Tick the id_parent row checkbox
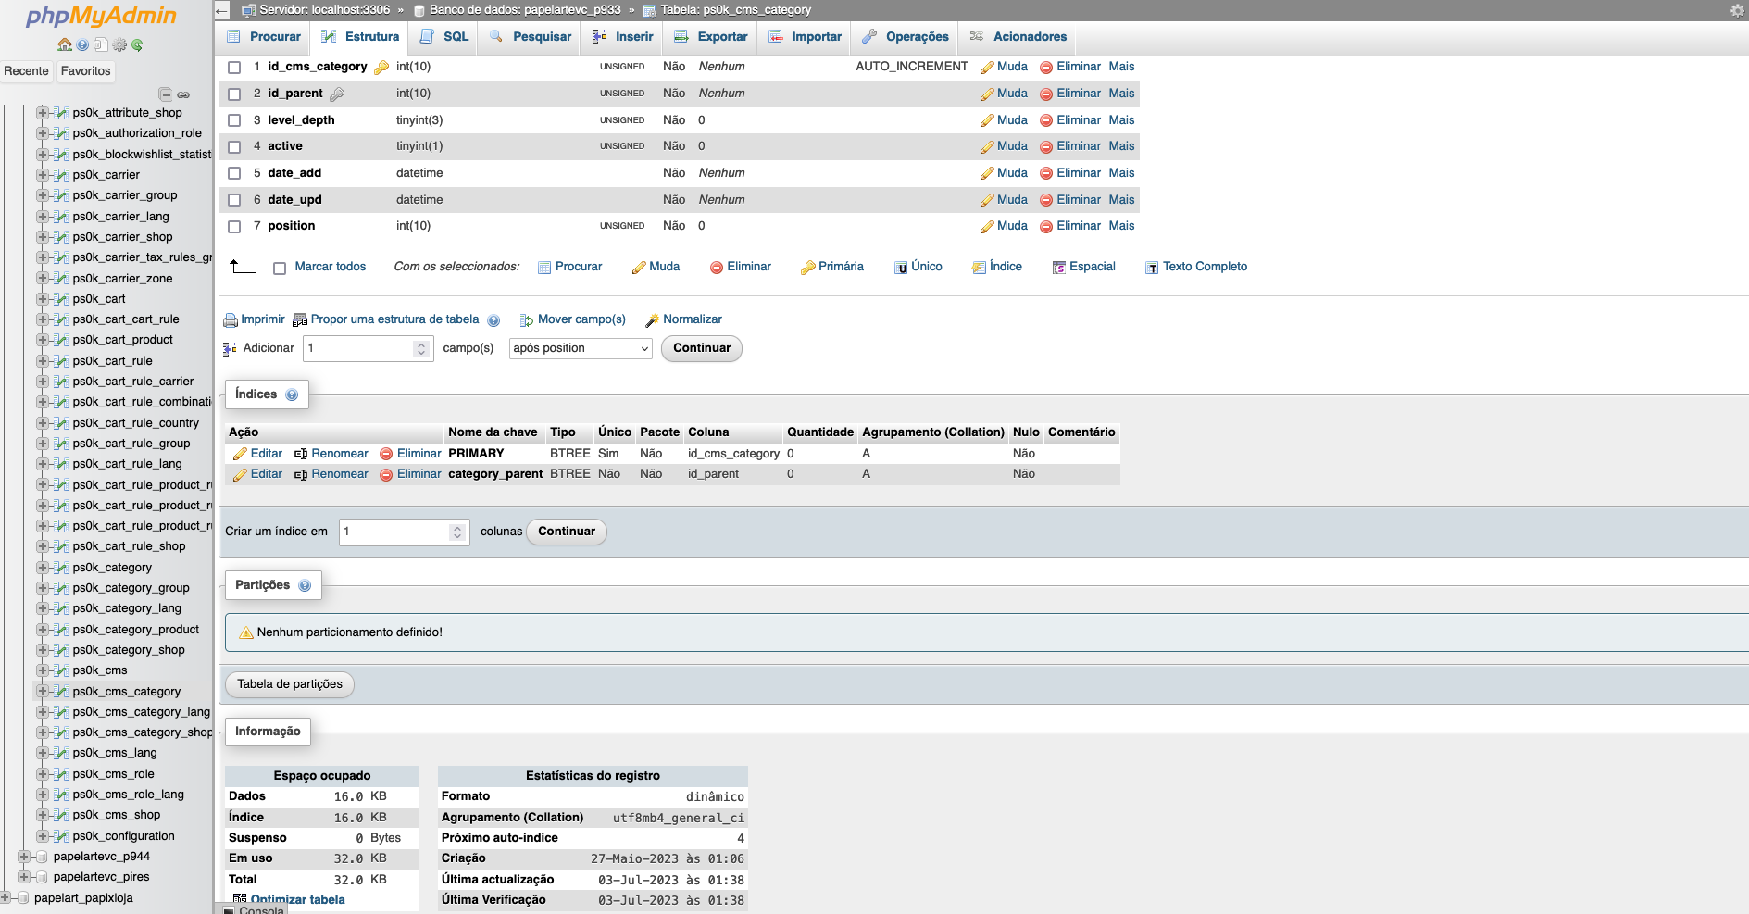Viewport: 1749px width, 914px height. (234, 94)
